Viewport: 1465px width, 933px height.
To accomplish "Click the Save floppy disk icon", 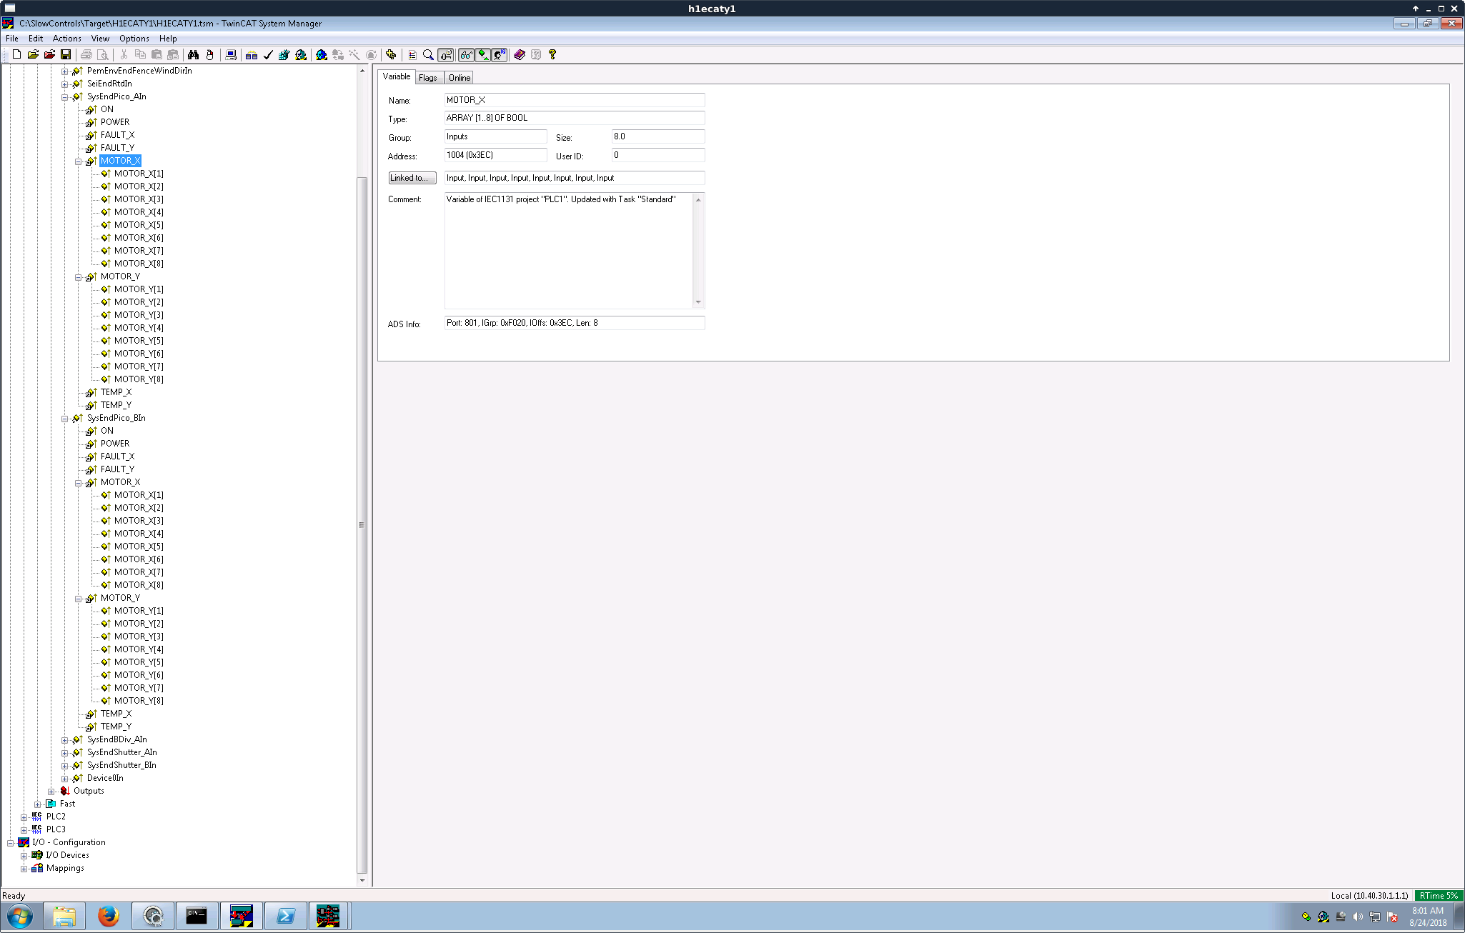I will point(66,55).
